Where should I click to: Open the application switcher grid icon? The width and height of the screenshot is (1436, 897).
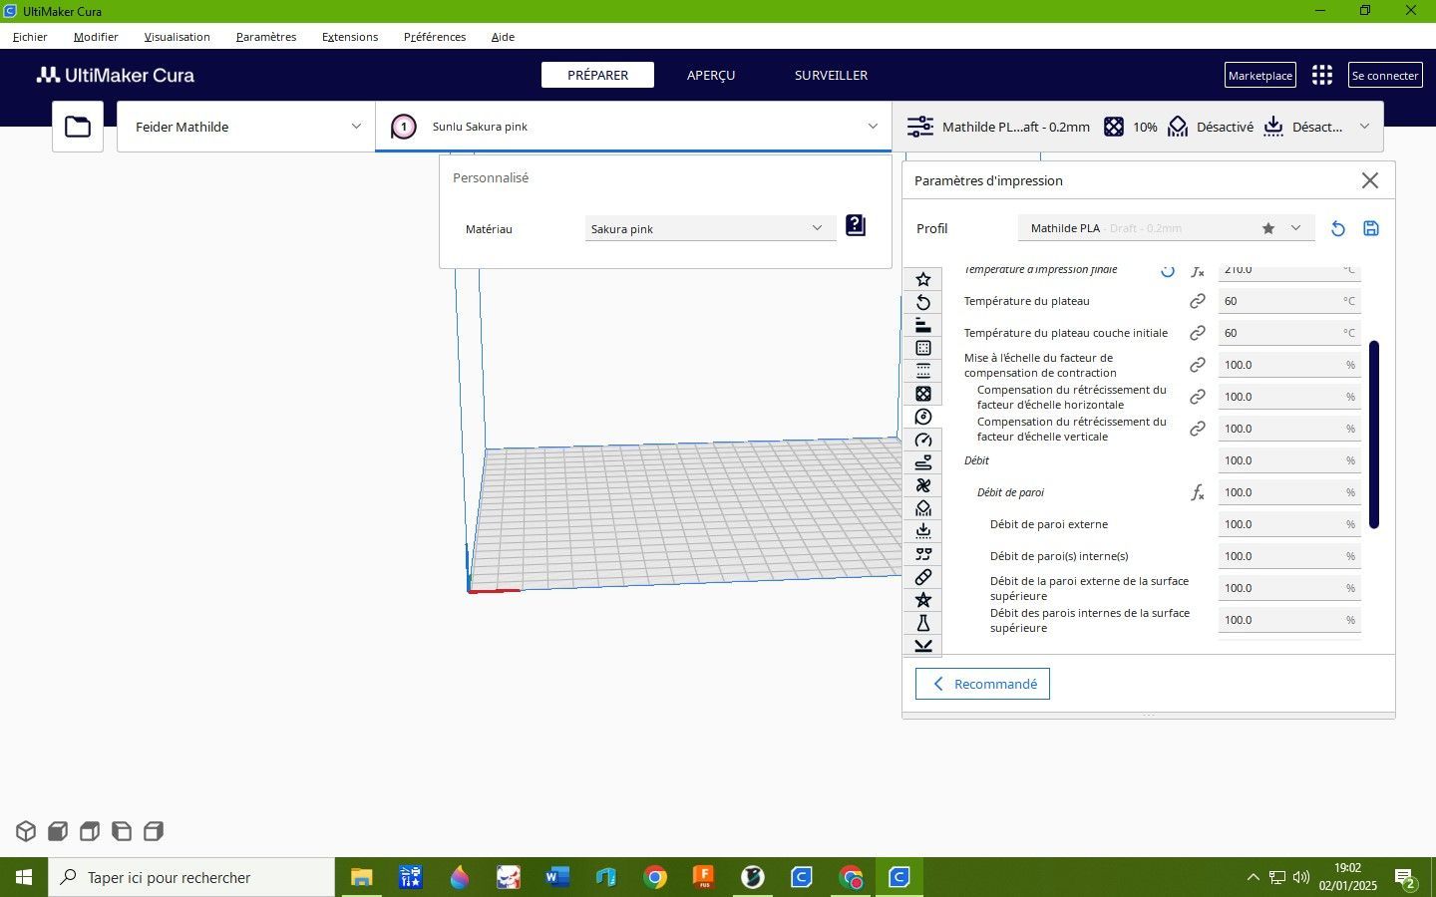(1322, 75)
